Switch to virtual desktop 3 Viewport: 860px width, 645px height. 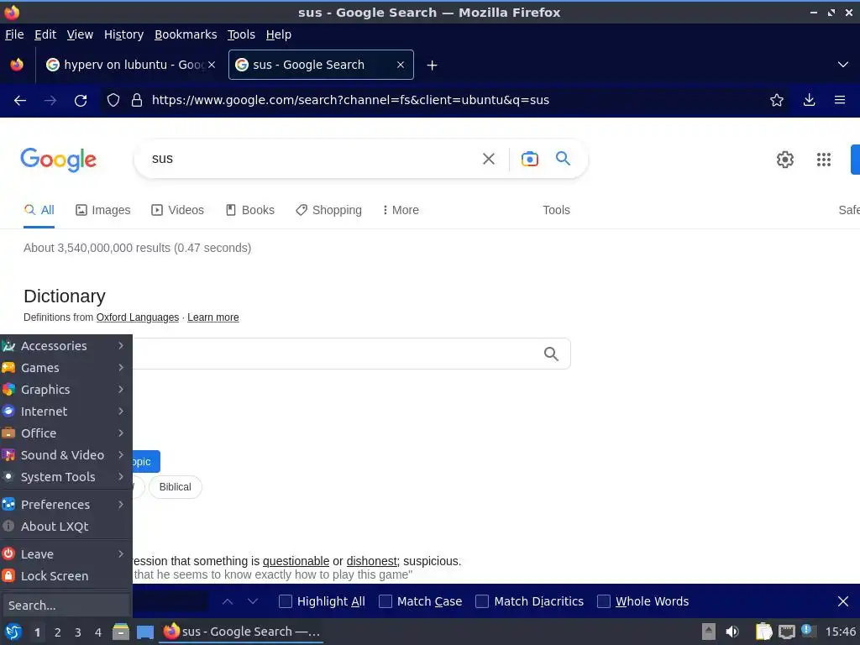(78, 632)
